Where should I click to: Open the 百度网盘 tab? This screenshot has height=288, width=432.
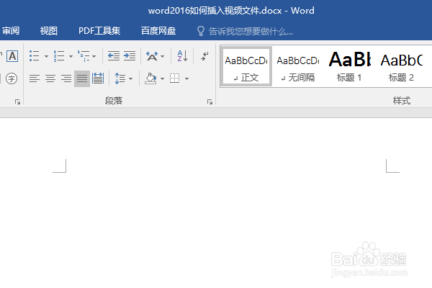click(x=158, y=31)
